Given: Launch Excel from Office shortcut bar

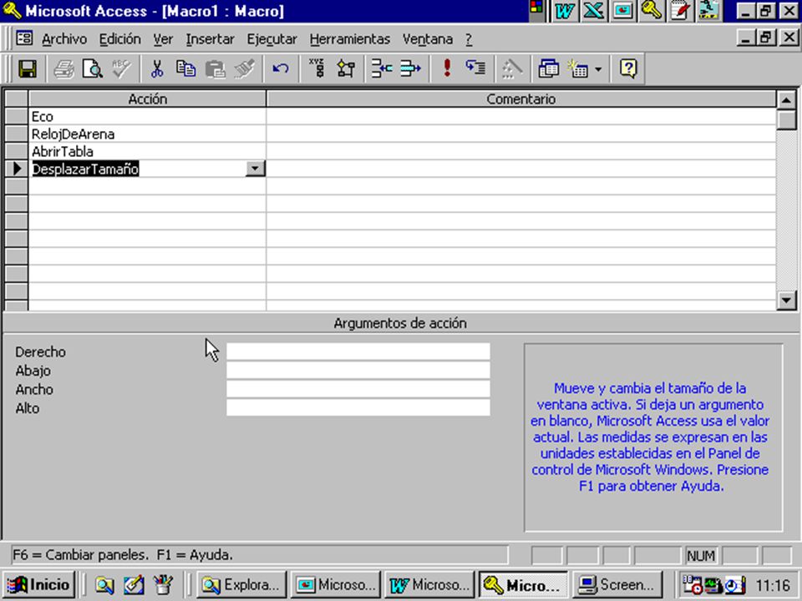Looking at the screenshot, I should [x=593, y=11].
